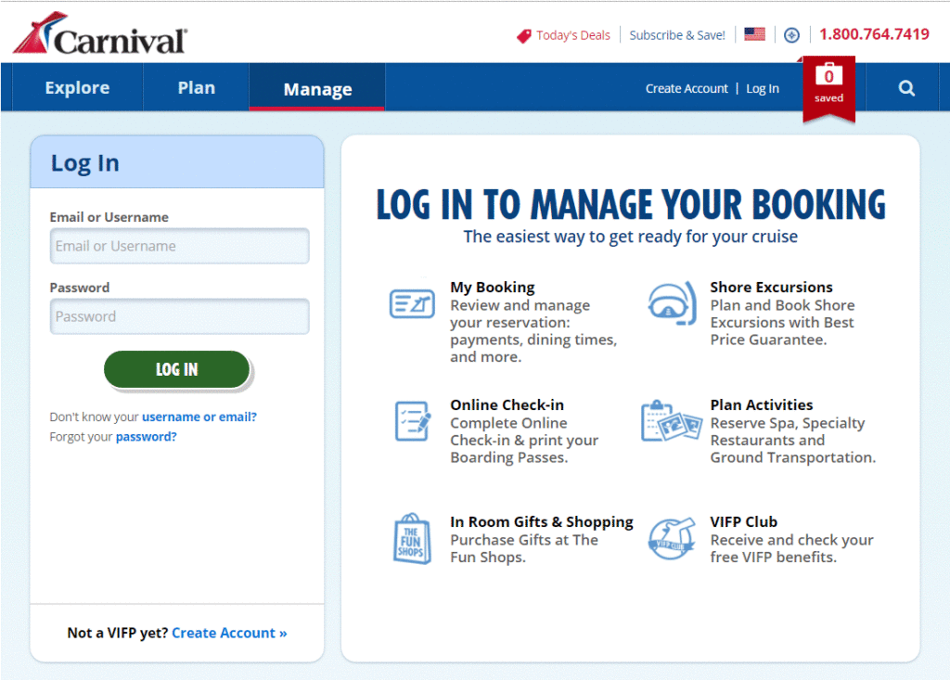Click the Carnival logo
This screenshot has height=680, width=950.
click(x=100, y=34)
